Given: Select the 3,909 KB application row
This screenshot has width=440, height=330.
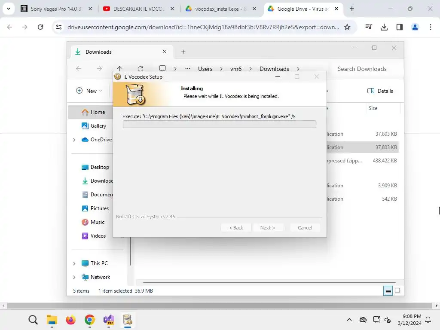Looking at the screenshot, I should [363, 186].
